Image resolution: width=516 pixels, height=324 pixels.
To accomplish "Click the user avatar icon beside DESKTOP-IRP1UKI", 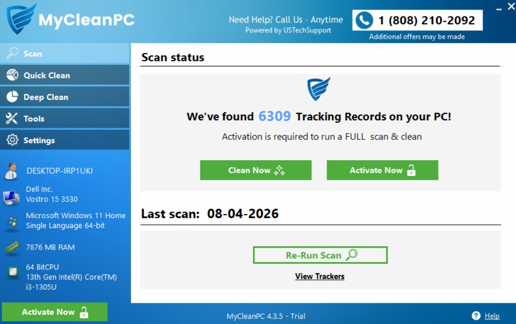I will tap(12, 171).
